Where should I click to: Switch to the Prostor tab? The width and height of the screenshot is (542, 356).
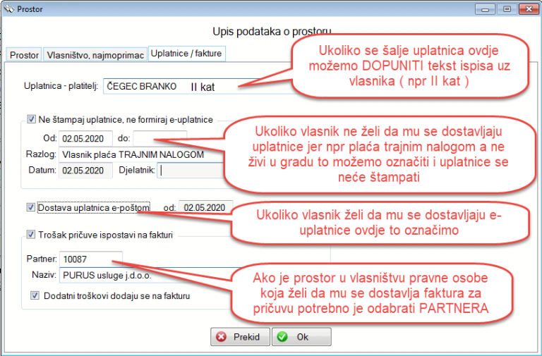[23, 54]
